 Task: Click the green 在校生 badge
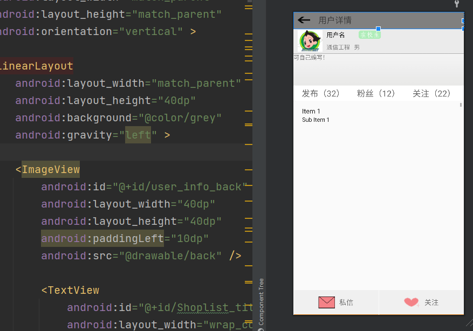[x=369, y=35]
